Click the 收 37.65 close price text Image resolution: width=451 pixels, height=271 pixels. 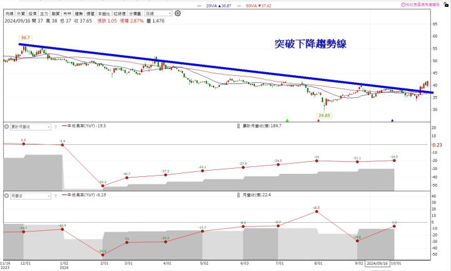pos(83,21)
